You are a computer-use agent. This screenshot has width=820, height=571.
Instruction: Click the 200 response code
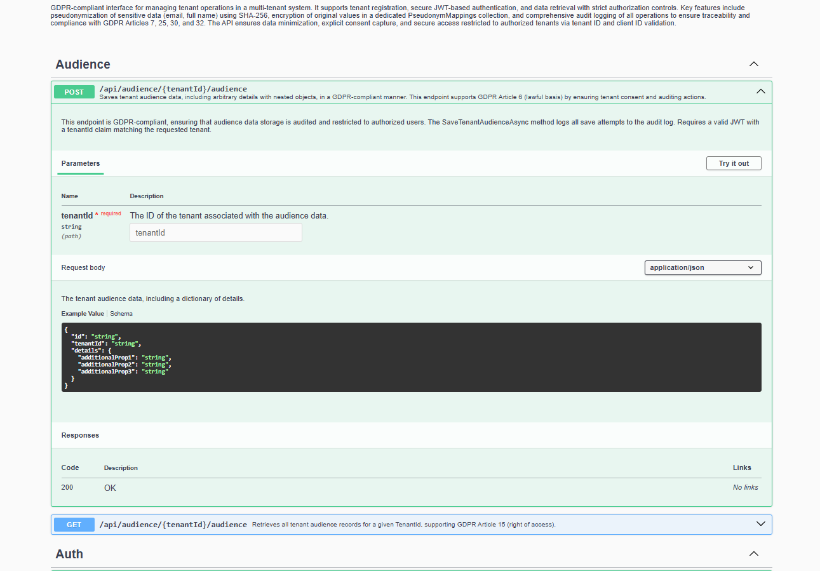click(67, 487)
